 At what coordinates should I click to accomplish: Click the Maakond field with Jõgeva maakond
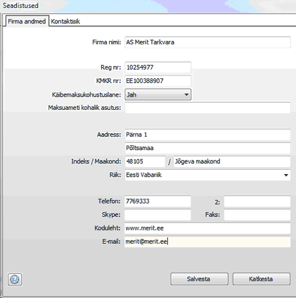click(232, 161)
